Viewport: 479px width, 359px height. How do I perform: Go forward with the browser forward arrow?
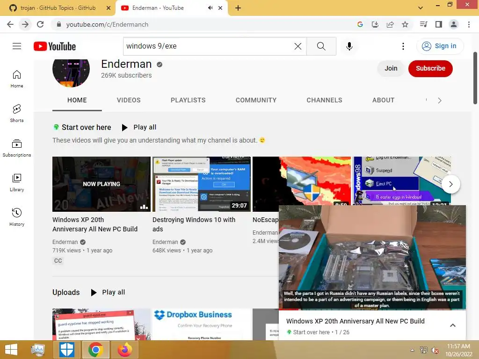click(x=25, y=24)
